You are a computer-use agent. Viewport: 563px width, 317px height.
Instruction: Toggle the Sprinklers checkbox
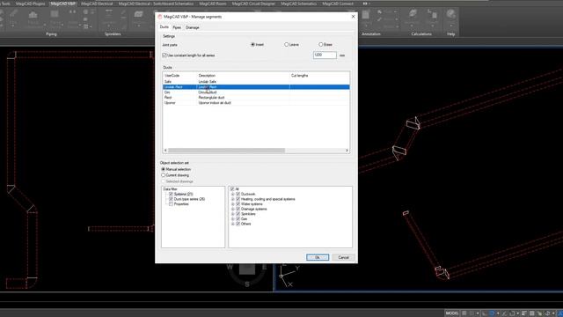point(238,214)
